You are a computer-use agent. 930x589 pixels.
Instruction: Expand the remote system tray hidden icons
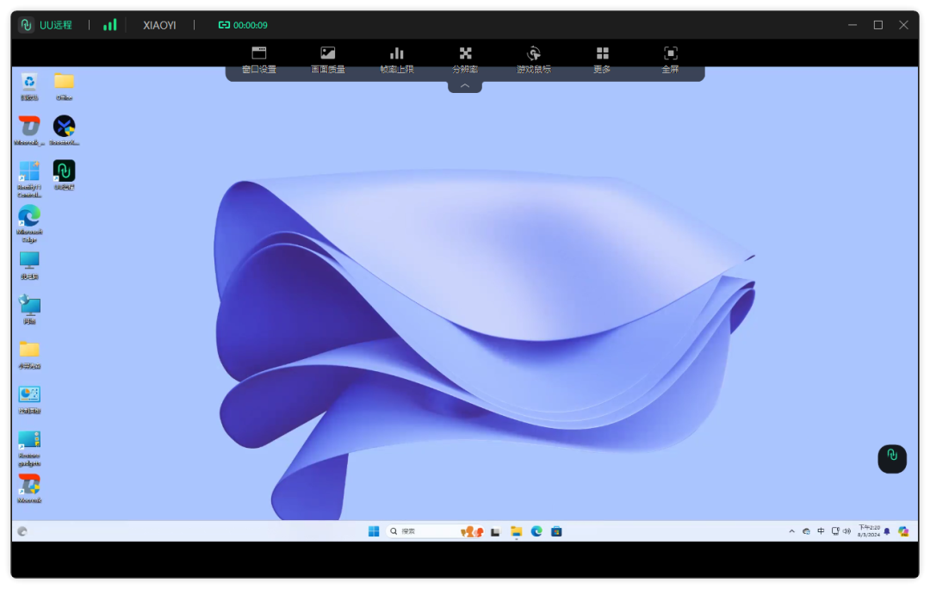tap(791, 531)
